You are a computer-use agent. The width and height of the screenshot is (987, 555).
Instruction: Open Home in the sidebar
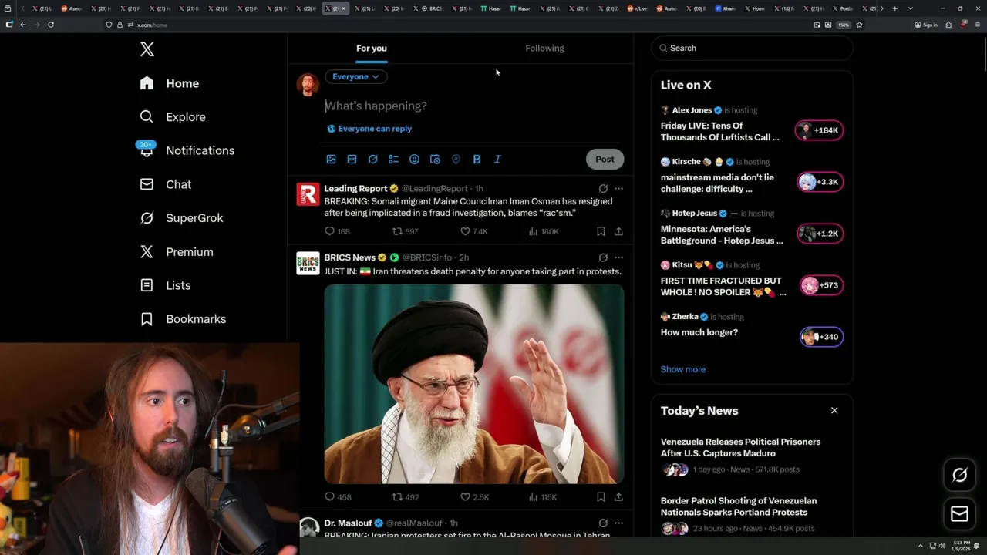coord(170,83)
